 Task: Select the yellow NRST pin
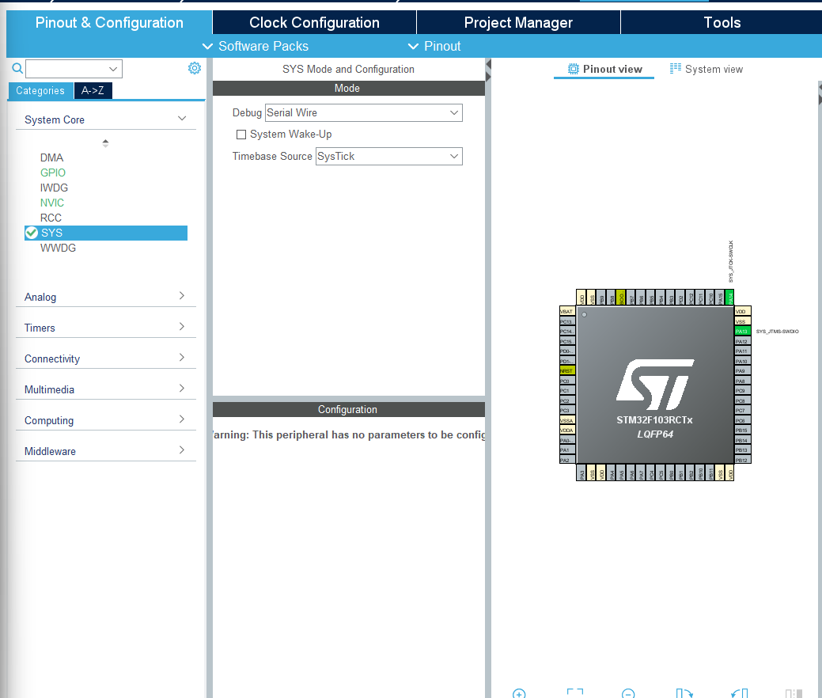tap(567, 371)
